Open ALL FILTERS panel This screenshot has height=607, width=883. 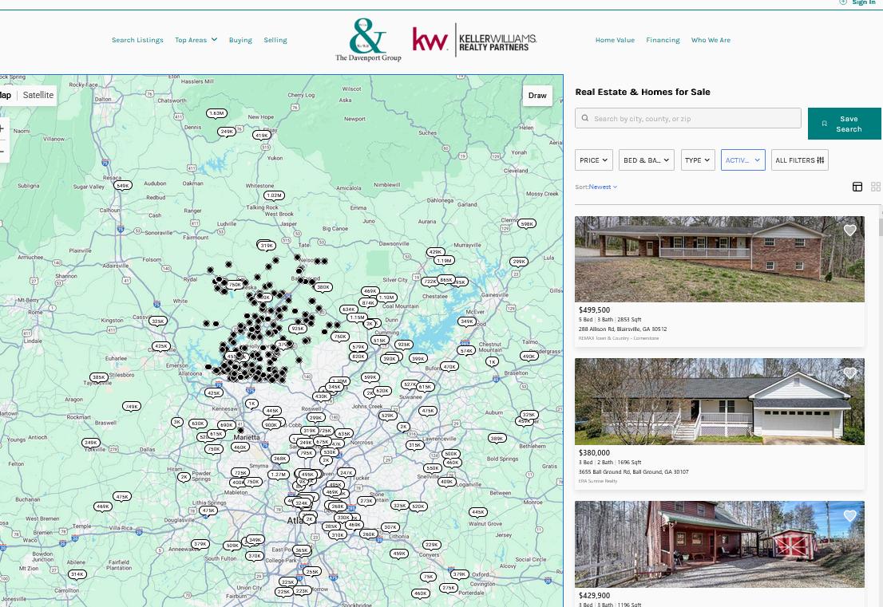[800, 160]
